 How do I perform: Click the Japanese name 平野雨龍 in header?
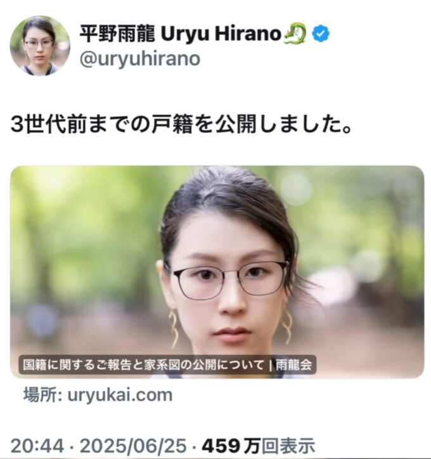(117, 34)
